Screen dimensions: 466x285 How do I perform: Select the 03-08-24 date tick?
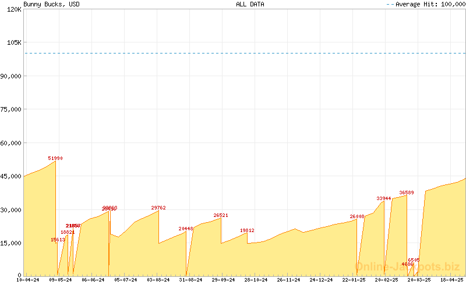[x=158, y=280]
